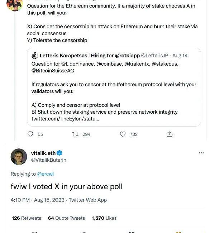Open vitalik.eth's profile avatar

[x=19, y=157]
